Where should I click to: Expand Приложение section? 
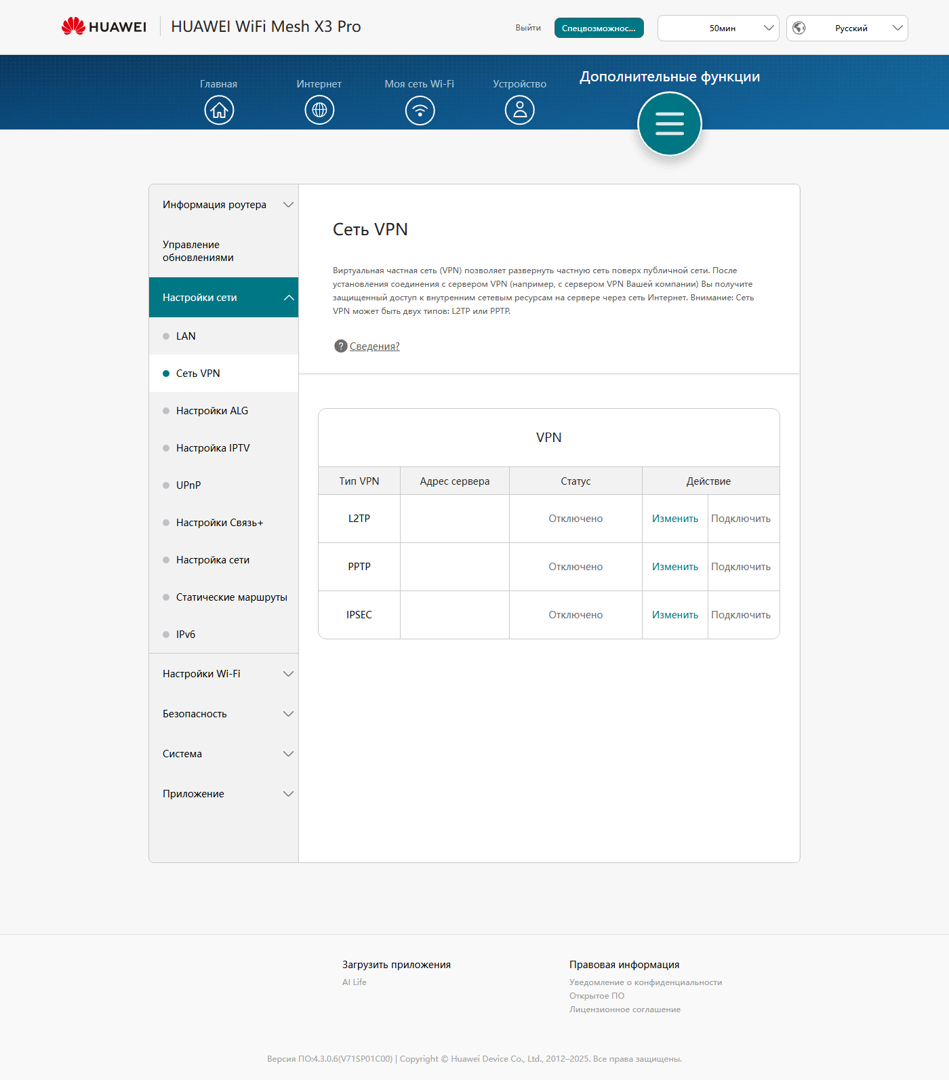[224, 794]
